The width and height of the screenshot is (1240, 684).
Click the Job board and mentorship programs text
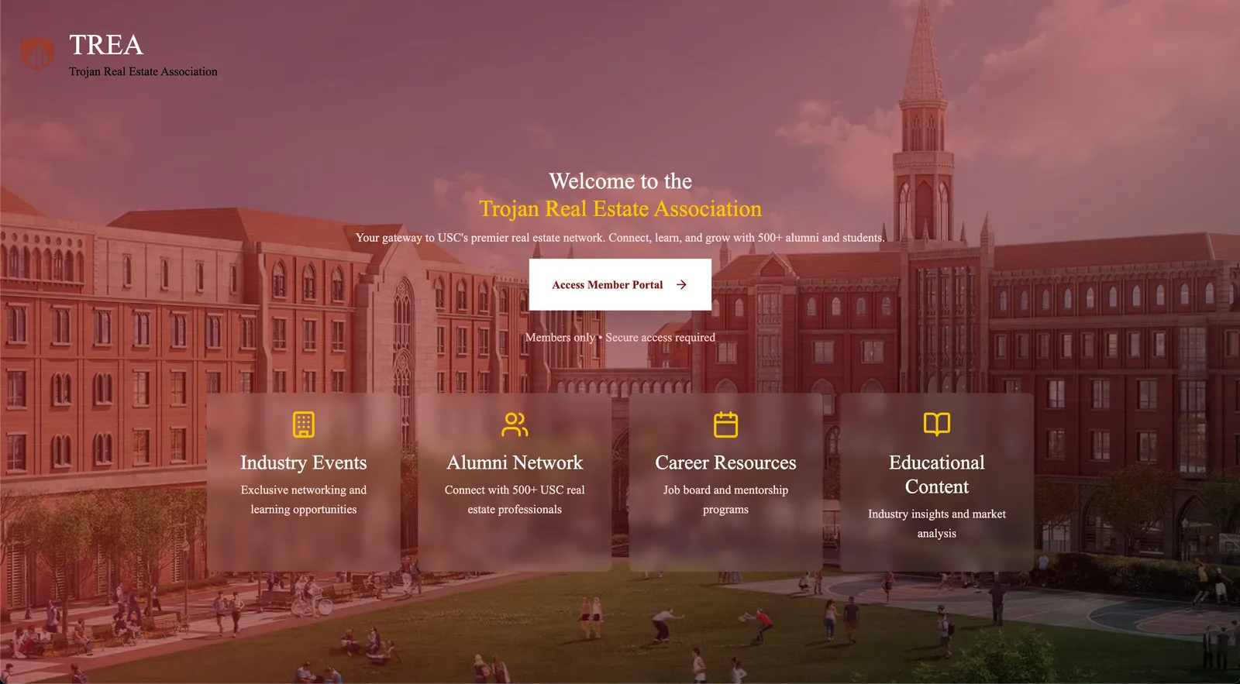pos(725,500)
